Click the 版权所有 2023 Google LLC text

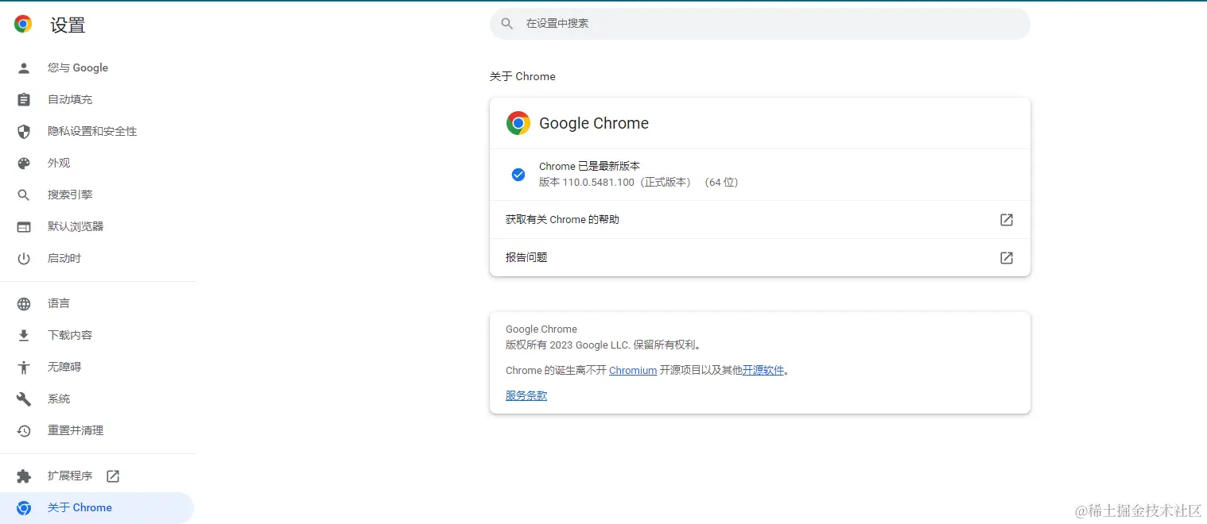click(603, 345)
